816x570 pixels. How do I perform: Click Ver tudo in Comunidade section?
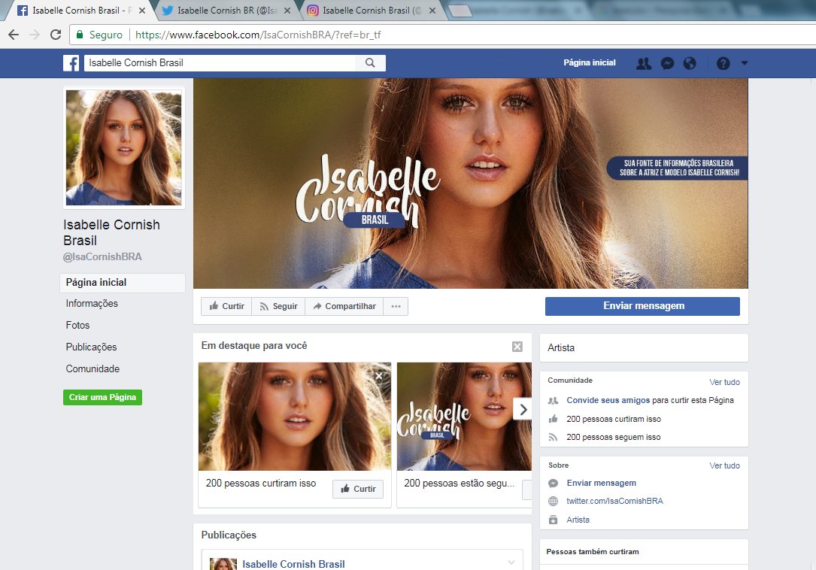(x=724, y=382)
